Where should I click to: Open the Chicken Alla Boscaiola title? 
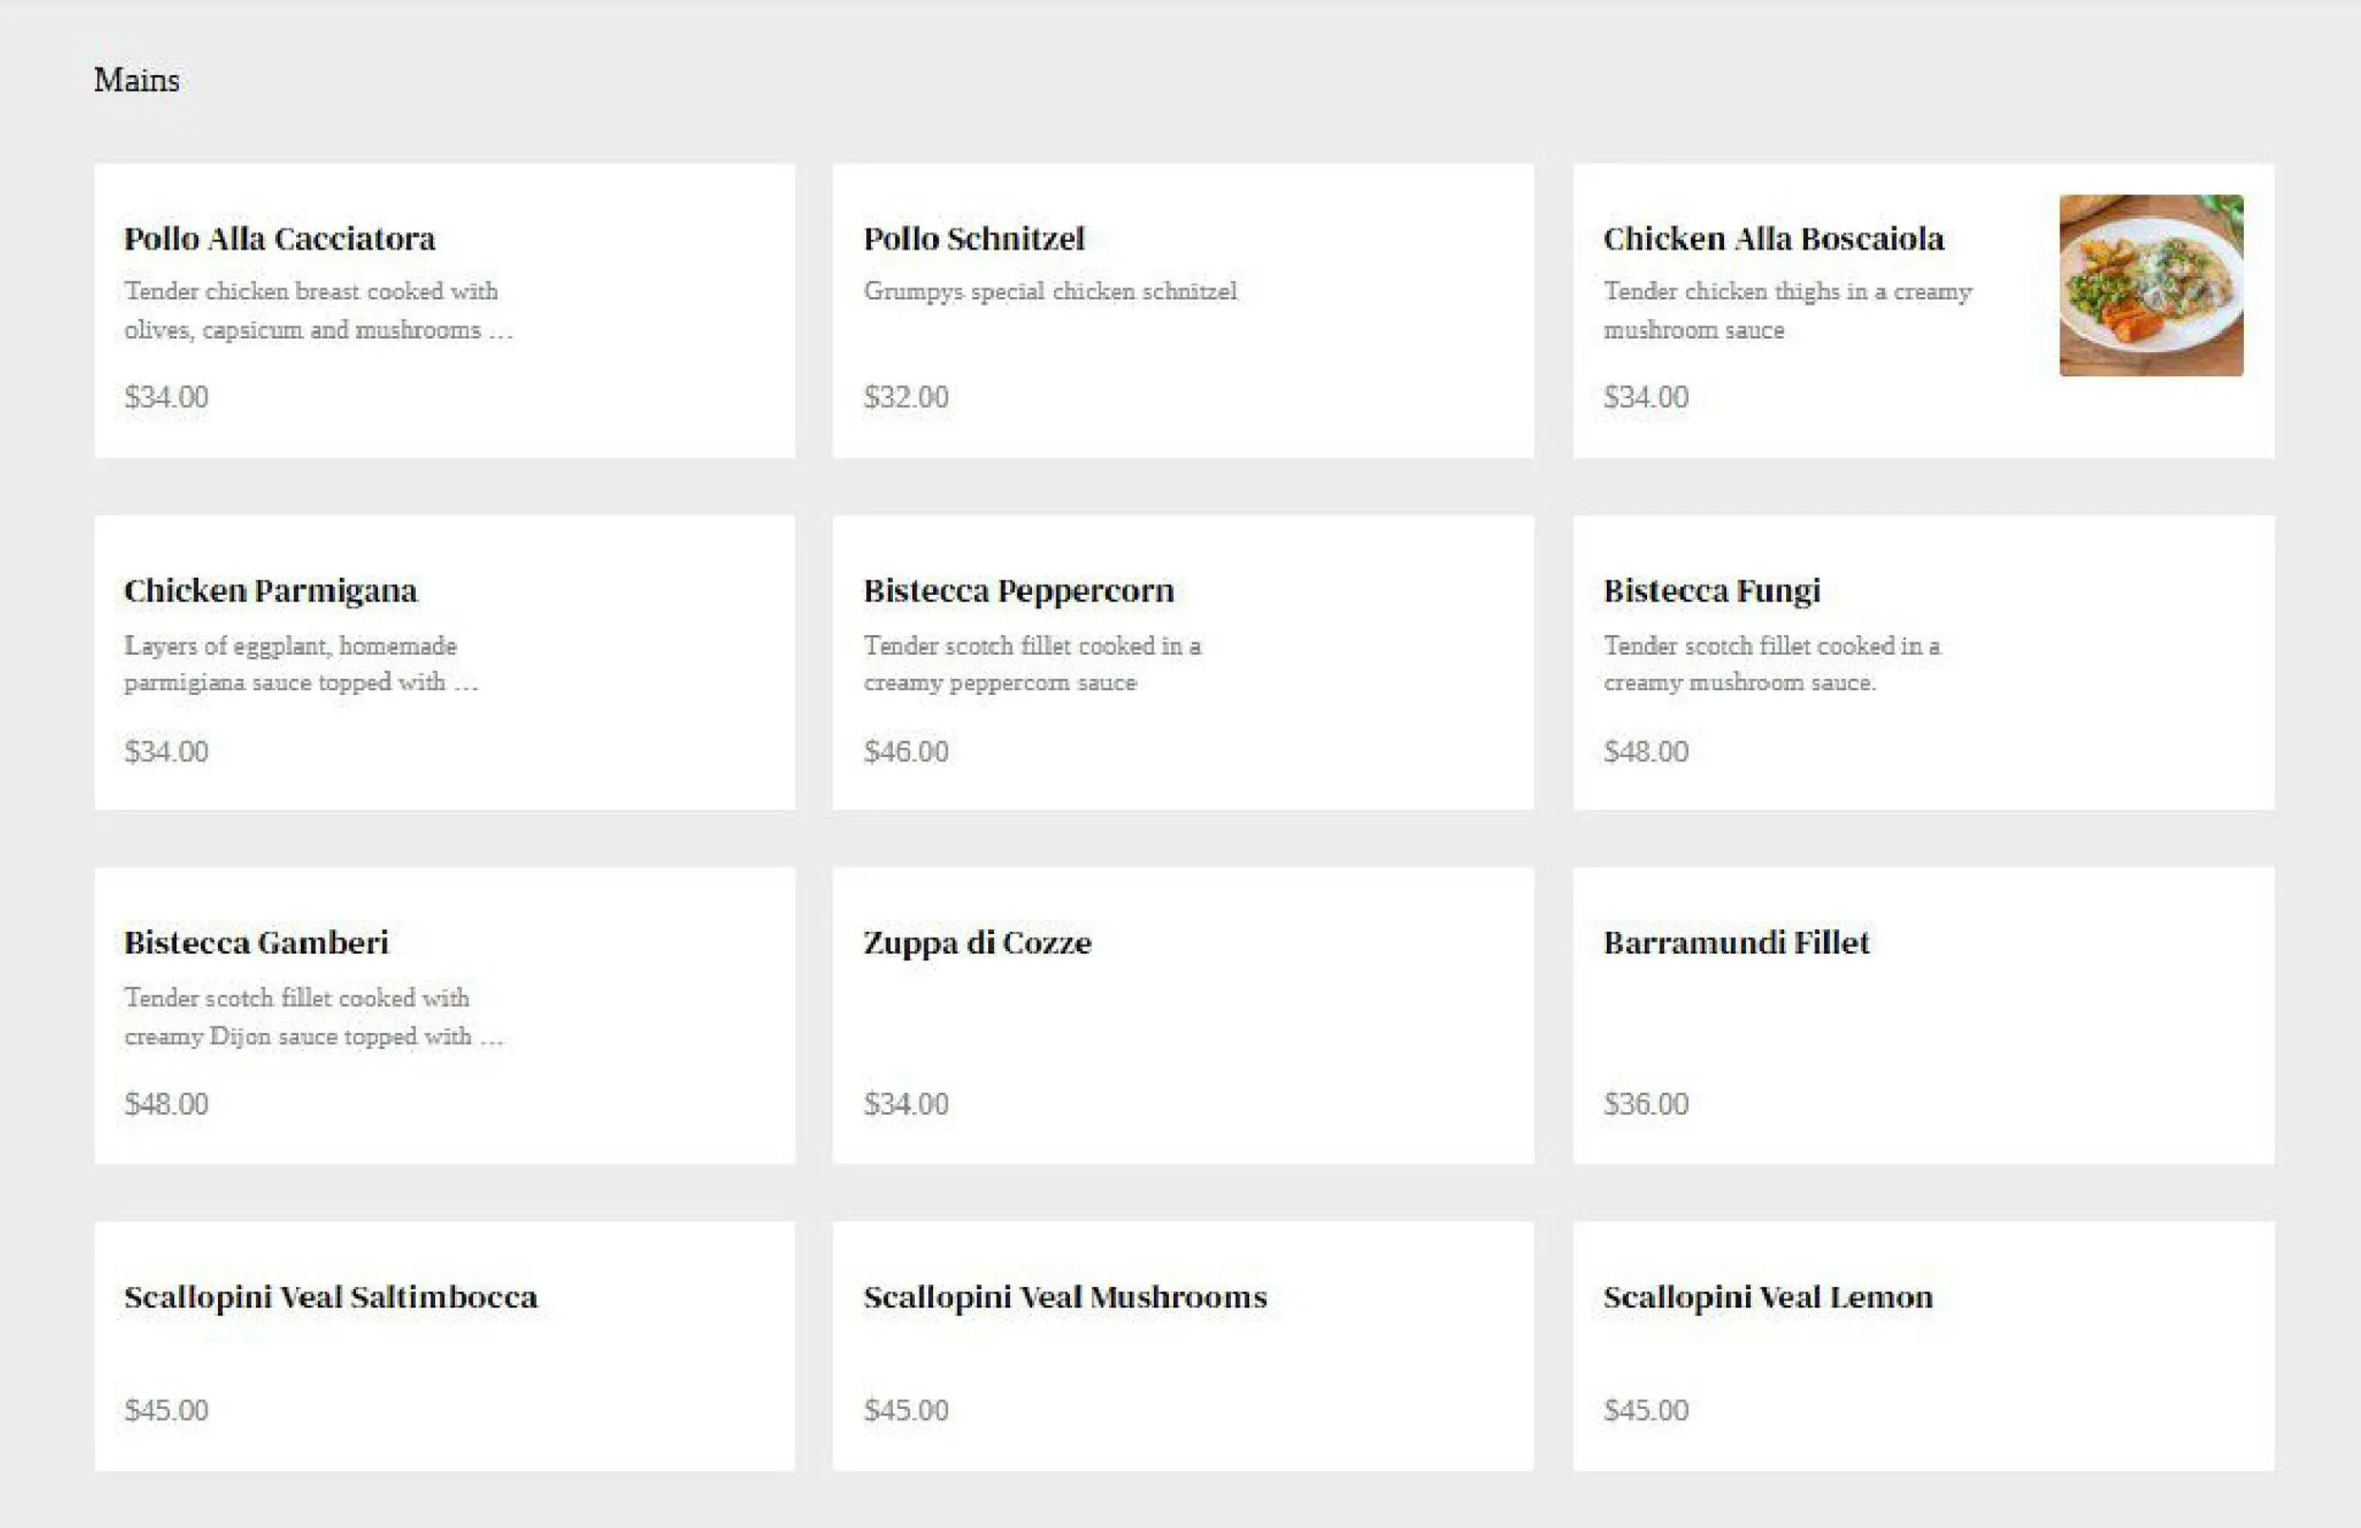tap(1773, 239)
